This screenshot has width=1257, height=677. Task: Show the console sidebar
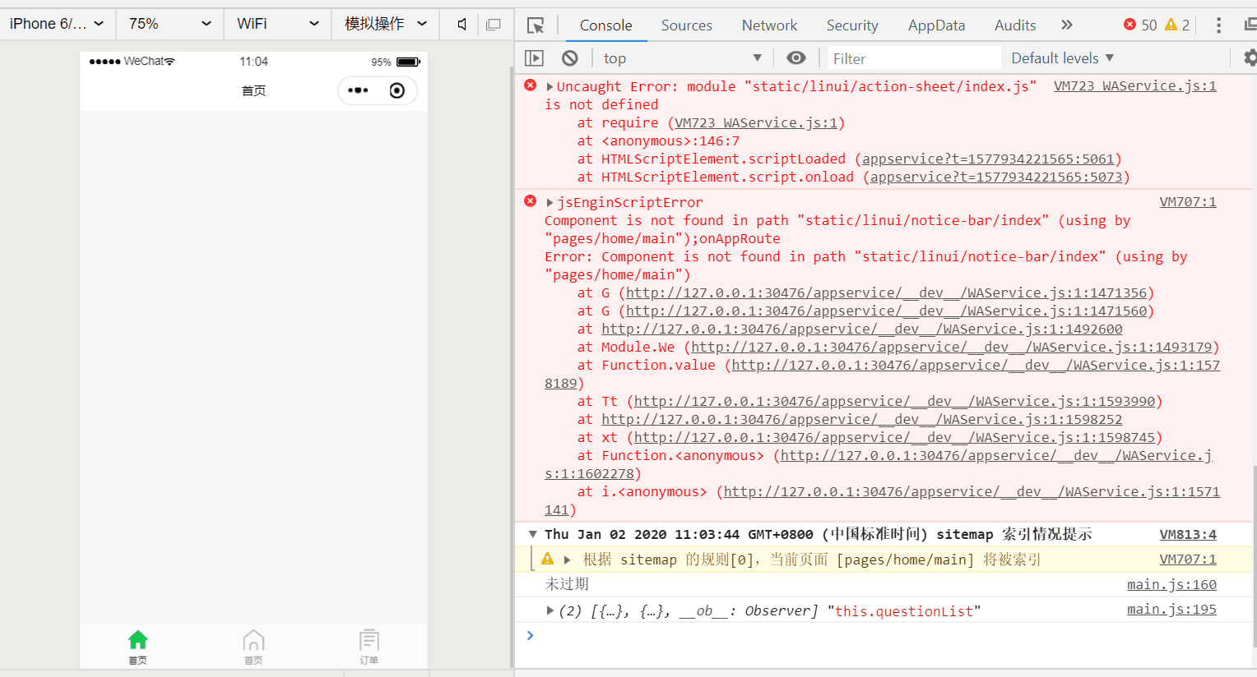coord(534,58)
